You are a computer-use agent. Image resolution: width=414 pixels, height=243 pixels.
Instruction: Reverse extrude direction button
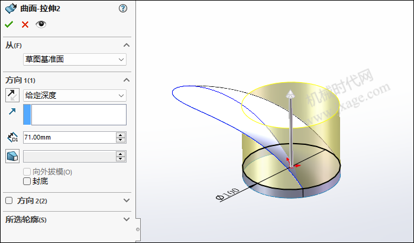(x=12, y=95)
